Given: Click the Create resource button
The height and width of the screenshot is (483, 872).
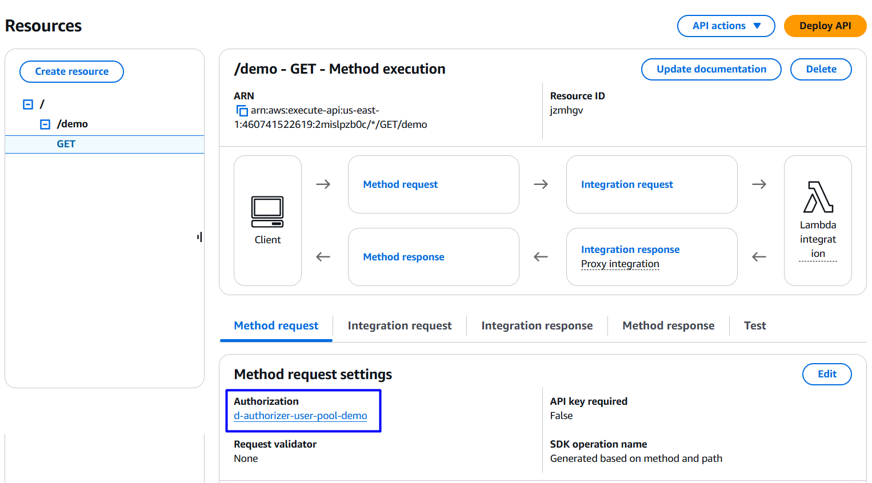Looking at the screenshot, I should 71,72.
